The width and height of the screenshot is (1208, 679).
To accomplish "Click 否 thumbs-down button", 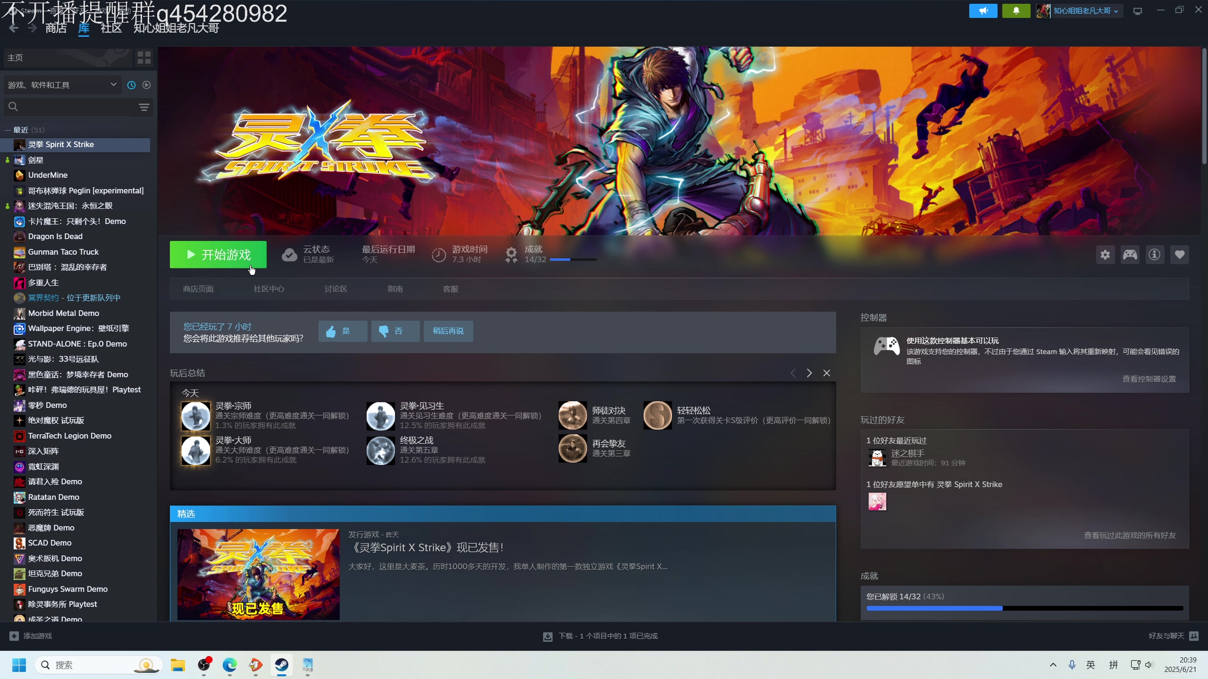I will point(395,331).
